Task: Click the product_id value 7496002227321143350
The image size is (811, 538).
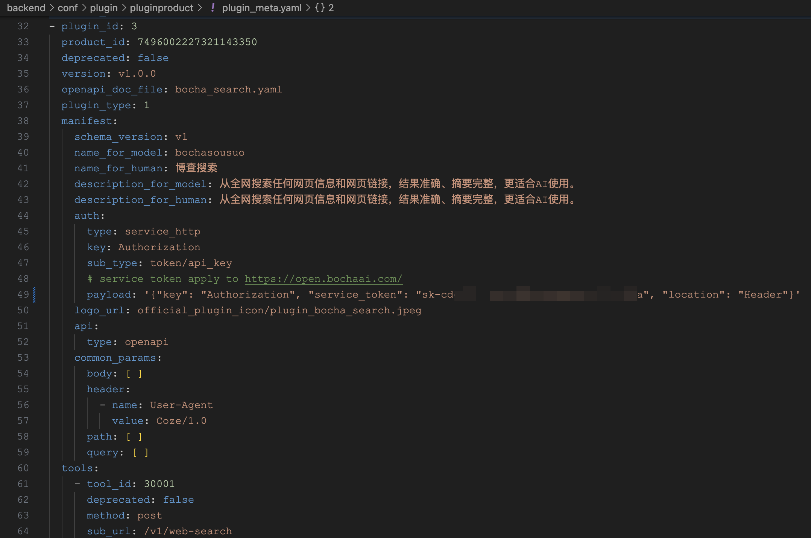Action: [x=197, y=42]
